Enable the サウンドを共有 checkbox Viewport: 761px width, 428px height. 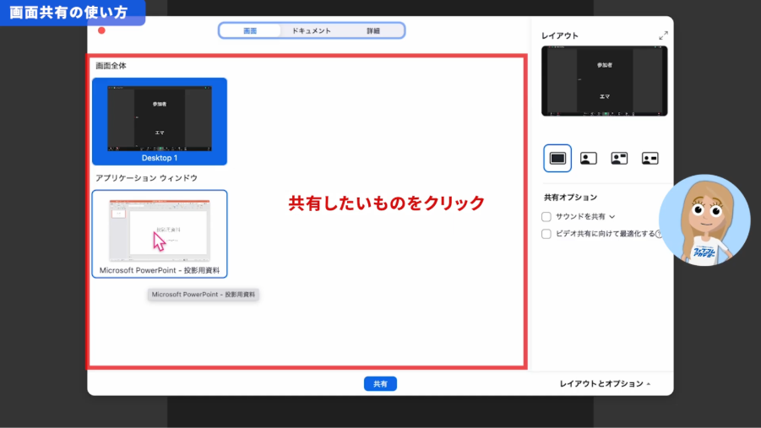[x=546, y=216]
